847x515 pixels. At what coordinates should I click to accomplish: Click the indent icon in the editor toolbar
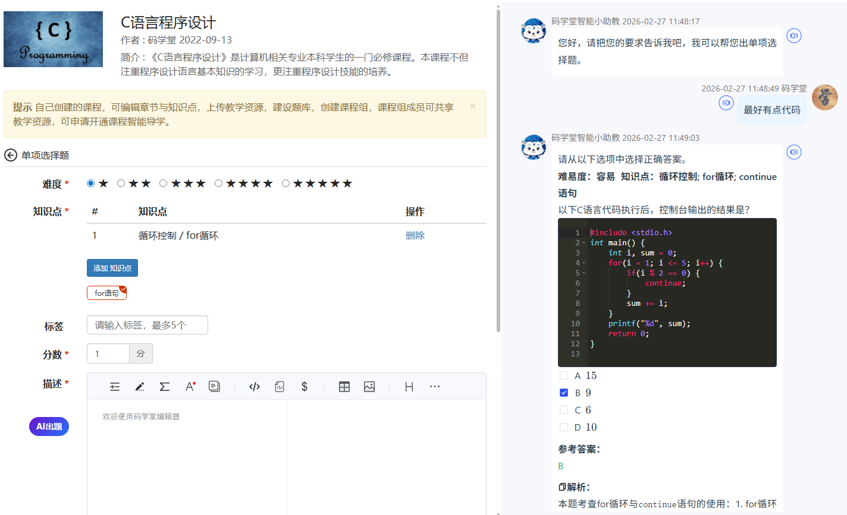115,387
